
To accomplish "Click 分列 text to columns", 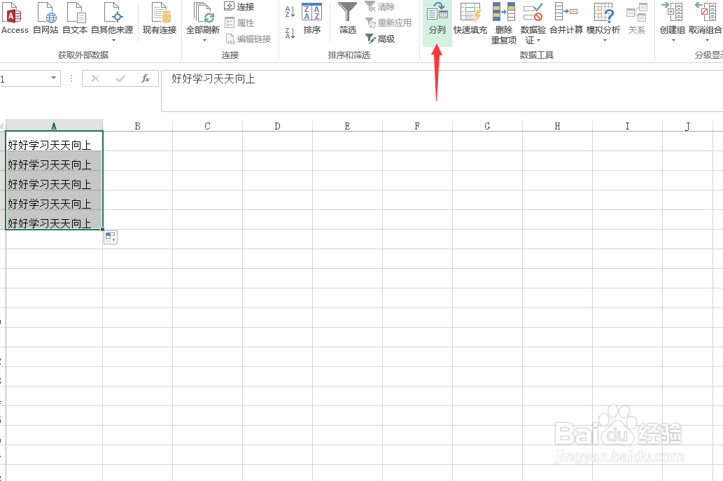I will point(437,22).
